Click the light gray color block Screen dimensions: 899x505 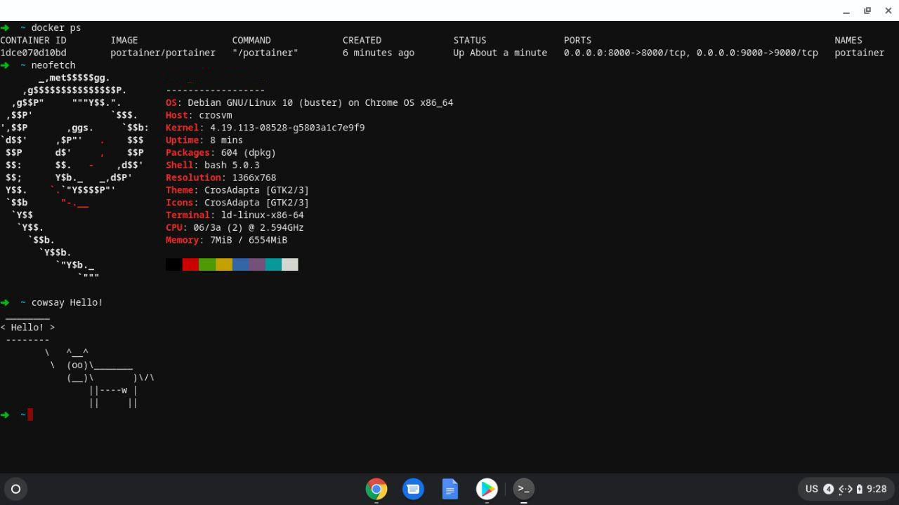coord(290,264)
